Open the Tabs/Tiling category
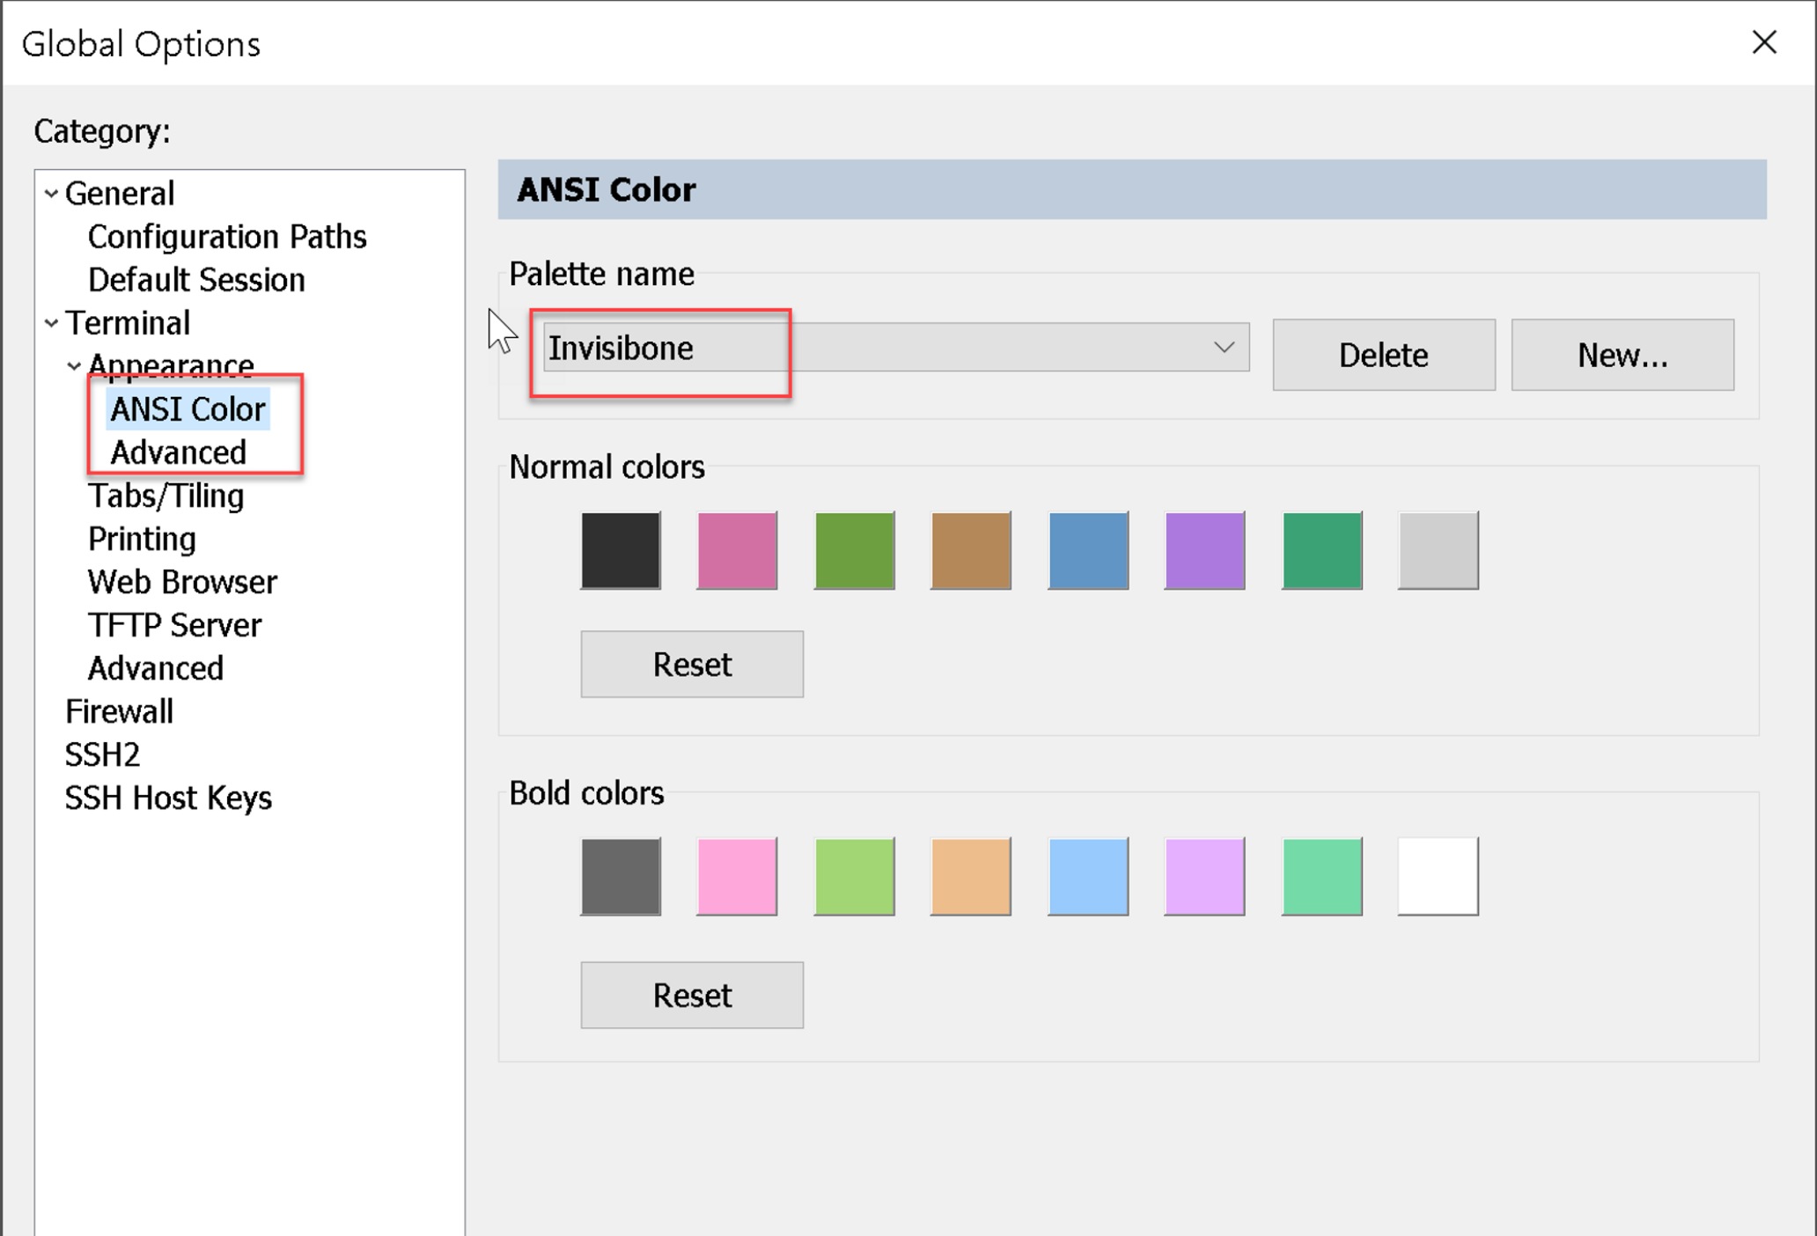The height and width of the screenshot is (1236, 1817). tap(166, 496)
